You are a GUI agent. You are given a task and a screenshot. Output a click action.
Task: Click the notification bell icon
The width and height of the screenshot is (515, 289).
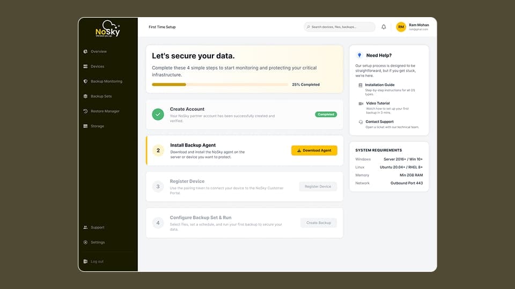(384, 27)
